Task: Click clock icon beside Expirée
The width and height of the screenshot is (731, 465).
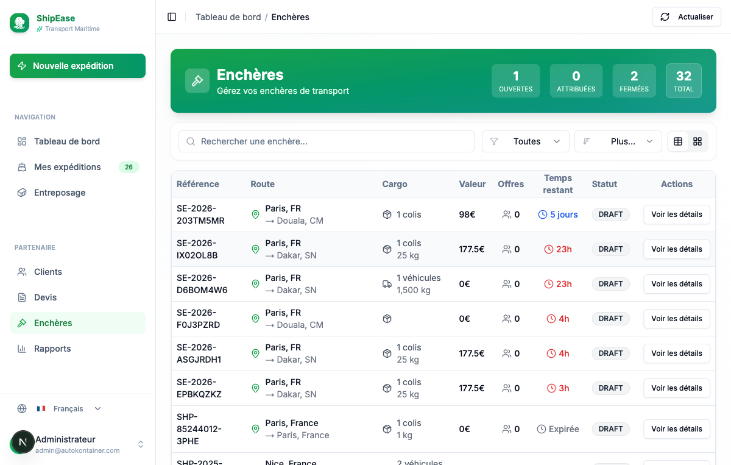Action: [x=542, y=429]
